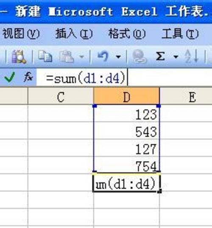
Task: Open the AutoSum functions dropdown arrow
Action: click(176, 57)
